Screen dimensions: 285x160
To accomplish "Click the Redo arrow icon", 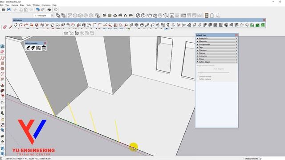I will coord(43,9).
